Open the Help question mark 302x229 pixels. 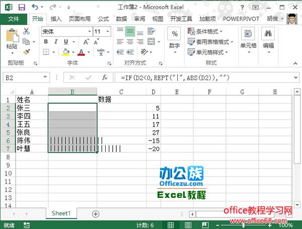pos(242,8)
